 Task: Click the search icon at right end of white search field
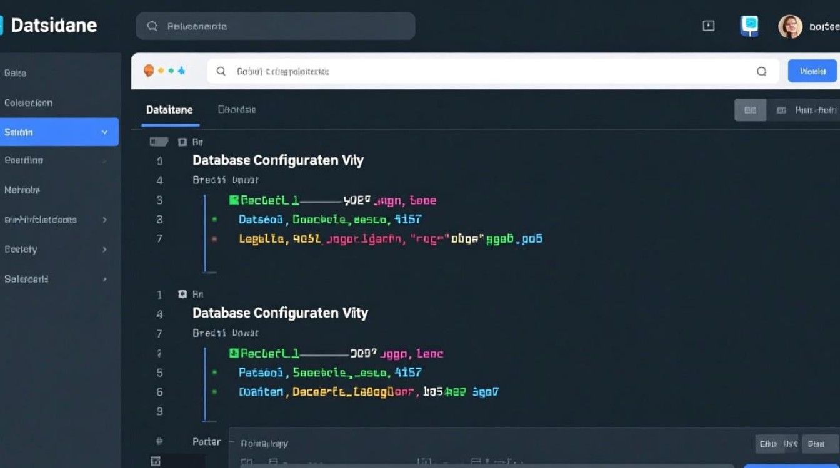point(761,71)
